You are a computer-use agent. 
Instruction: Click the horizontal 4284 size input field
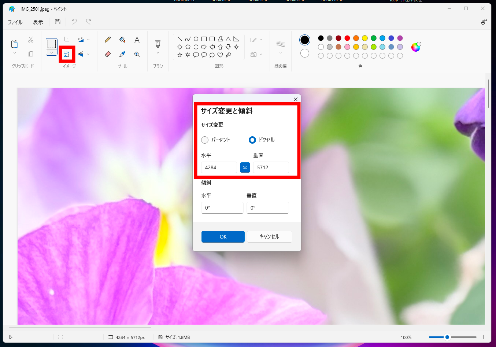click(x=219, y=167)
